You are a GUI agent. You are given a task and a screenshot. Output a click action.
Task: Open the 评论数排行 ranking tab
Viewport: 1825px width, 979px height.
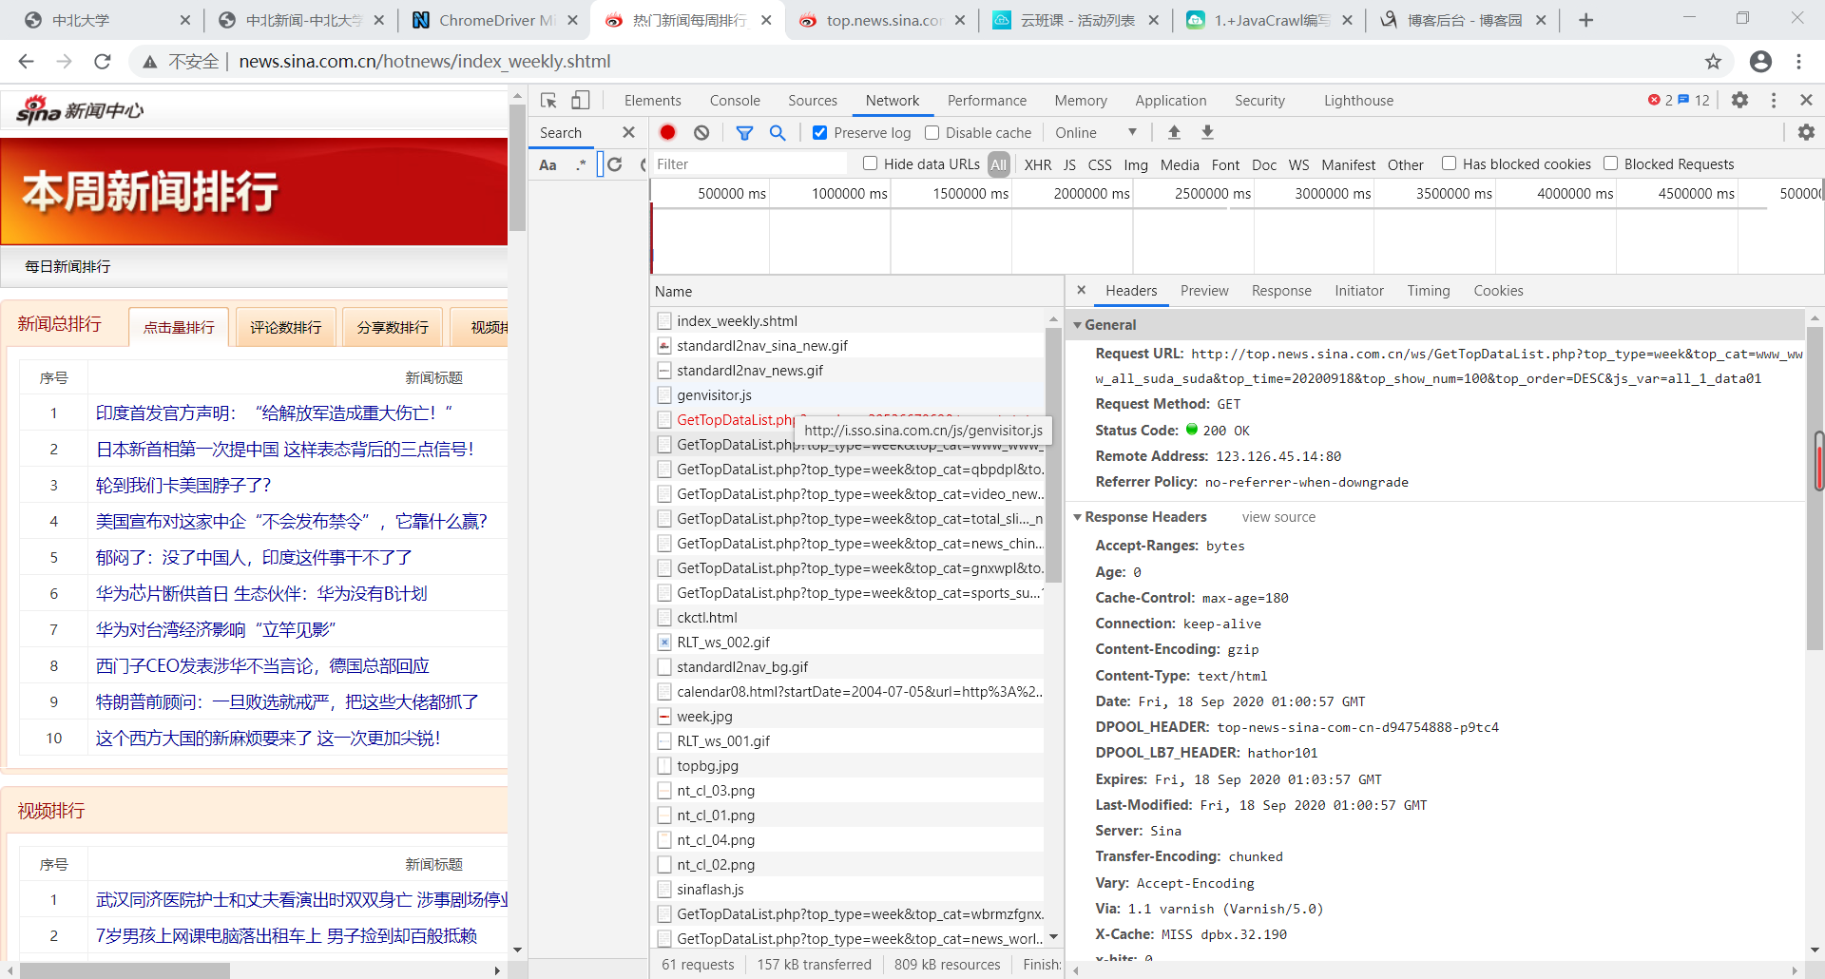(286, 327)
